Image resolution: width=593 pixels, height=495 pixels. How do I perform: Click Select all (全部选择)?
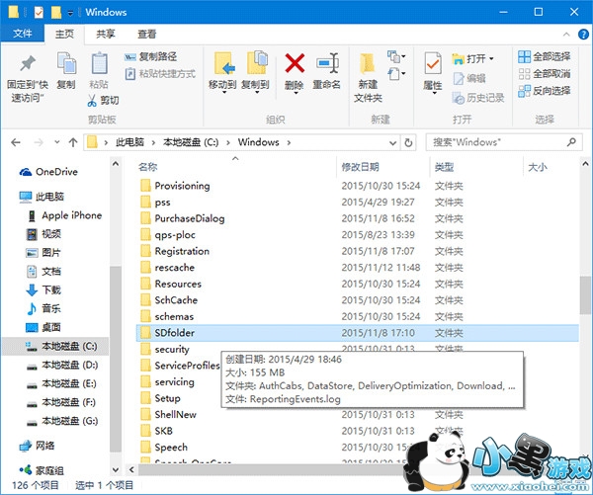click(x=545, y=56)
